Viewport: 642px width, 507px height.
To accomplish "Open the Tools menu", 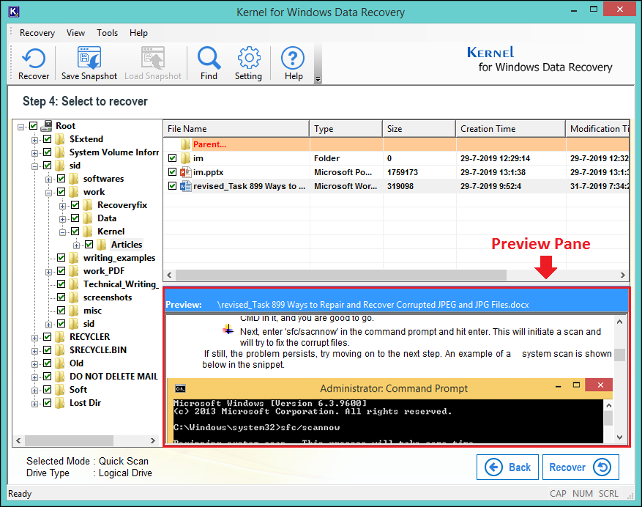I will coord(108,33).
